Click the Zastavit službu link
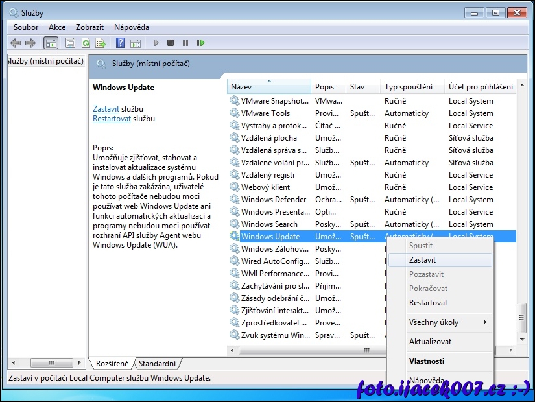535x402 pixels. click(x=106, y=109)
